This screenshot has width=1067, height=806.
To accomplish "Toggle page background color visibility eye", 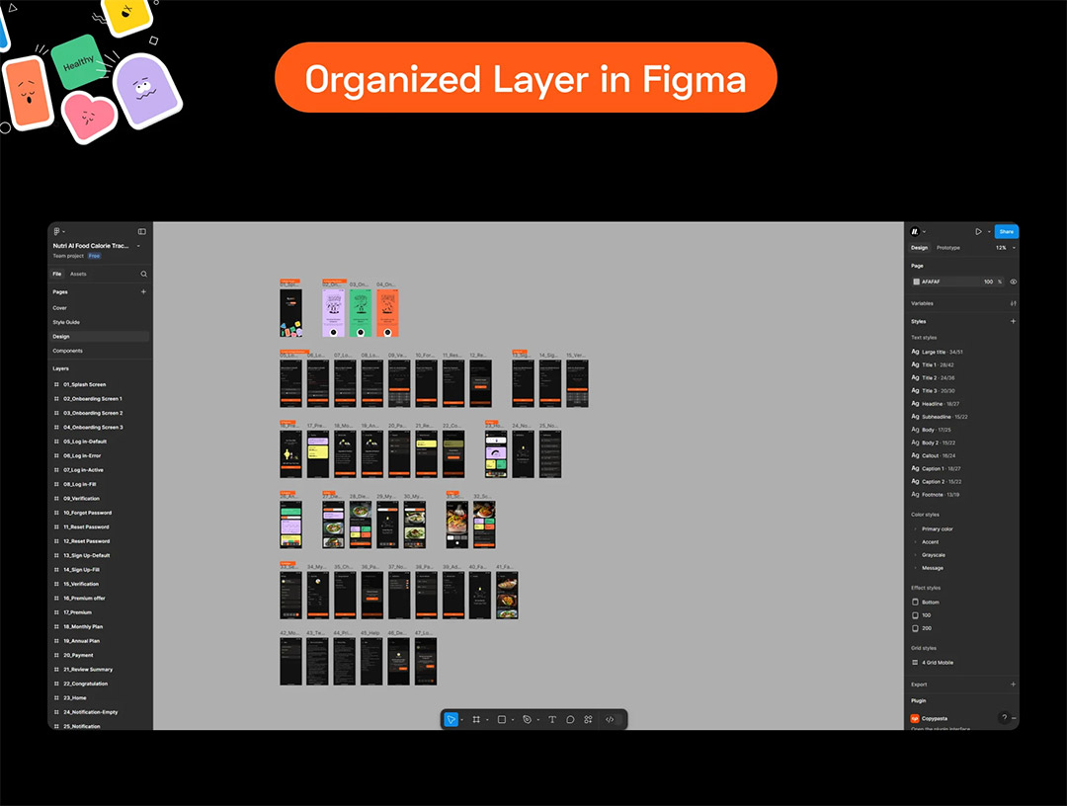I will click(x=1014, y=282).
